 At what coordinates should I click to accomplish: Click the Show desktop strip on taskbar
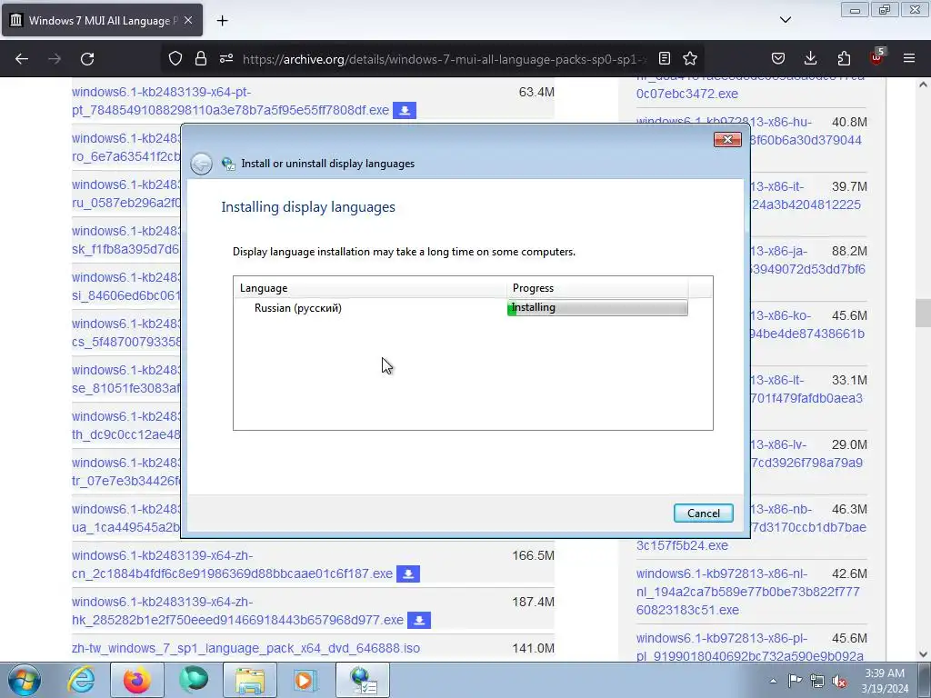pos(925,680)
